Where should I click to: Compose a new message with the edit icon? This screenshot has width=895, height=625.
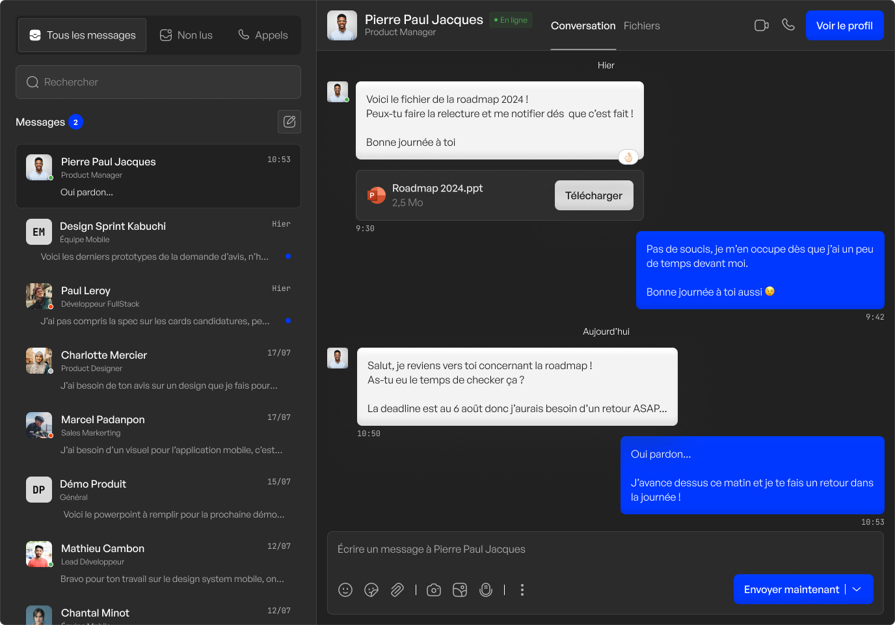289,122
